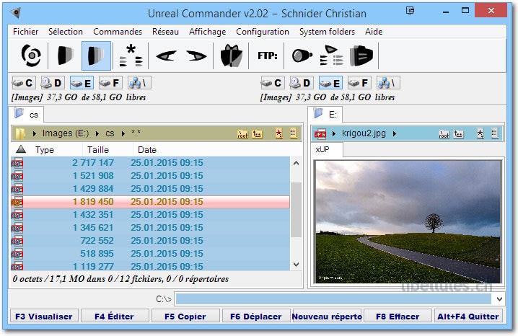Click the swirl refresh icon in toolbar

[32, 56]
